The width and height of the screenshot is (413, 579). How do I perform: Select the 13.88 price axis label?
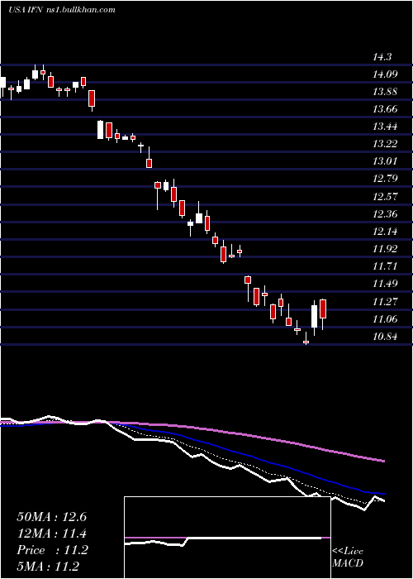tap(385, 92)
